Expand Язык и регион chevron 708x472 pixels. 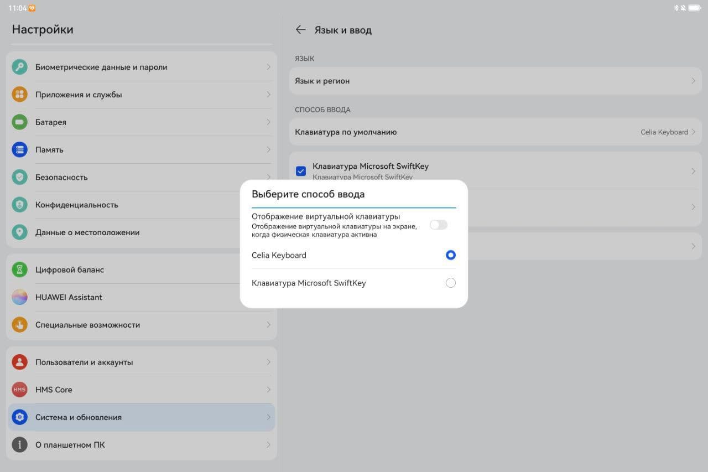click(x=693, y=81)
